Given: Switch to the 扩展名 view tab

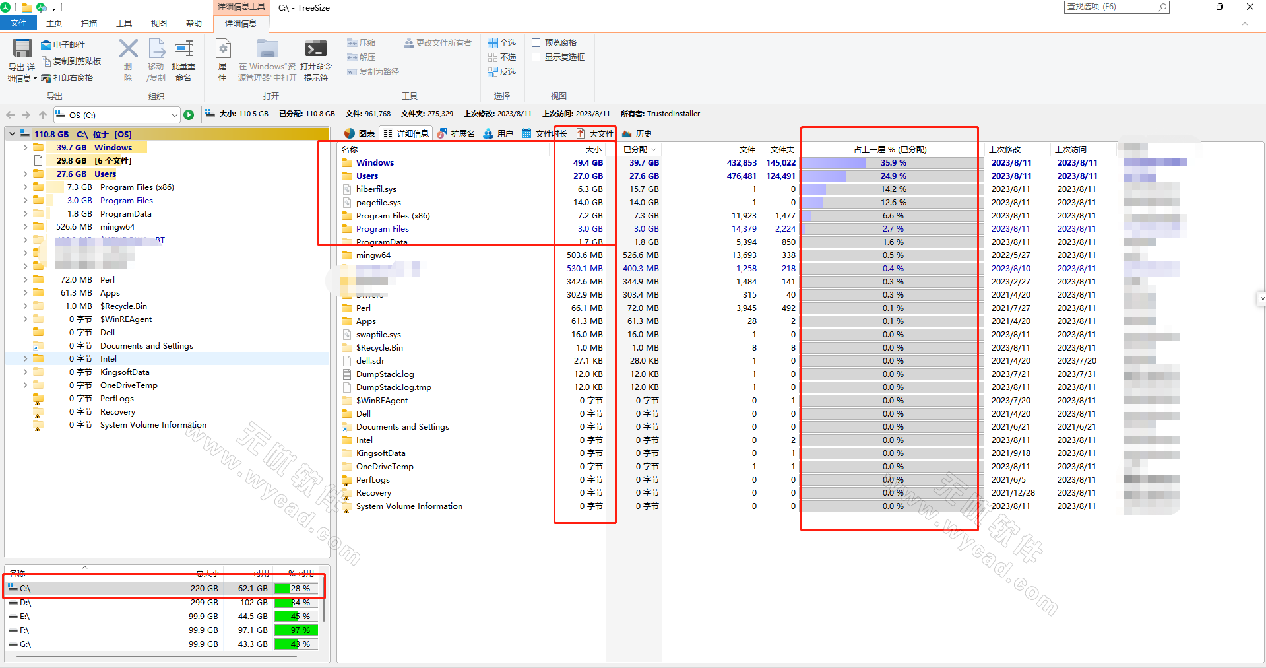Looking at the screenshot, I should pyautogui.click(x=456, y=133).
